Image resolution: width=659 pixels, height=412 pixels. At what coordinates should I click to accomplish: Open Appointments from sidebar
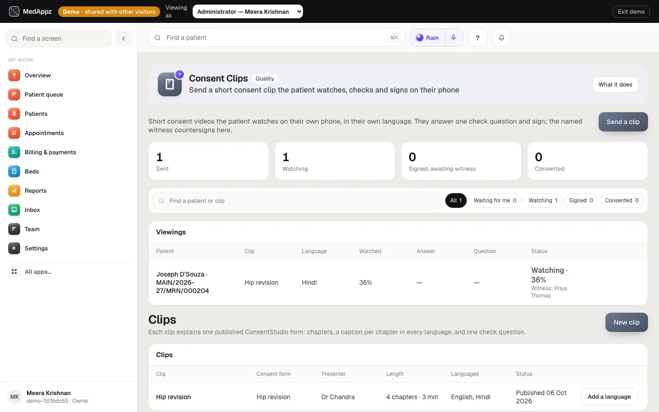pyautogui.click(x=69, y=133)
